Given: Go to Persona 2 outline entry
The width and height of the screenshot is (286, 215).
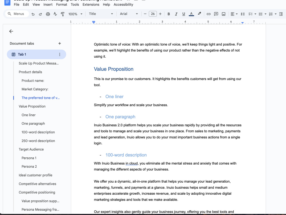Looking at the screenshot, I should [x=29, y=167].
